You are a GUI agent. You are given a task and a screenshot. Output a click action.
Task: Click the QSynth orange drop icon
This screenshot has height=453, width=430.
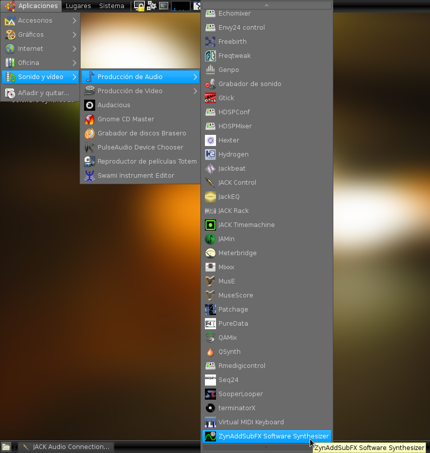point(210,352)
